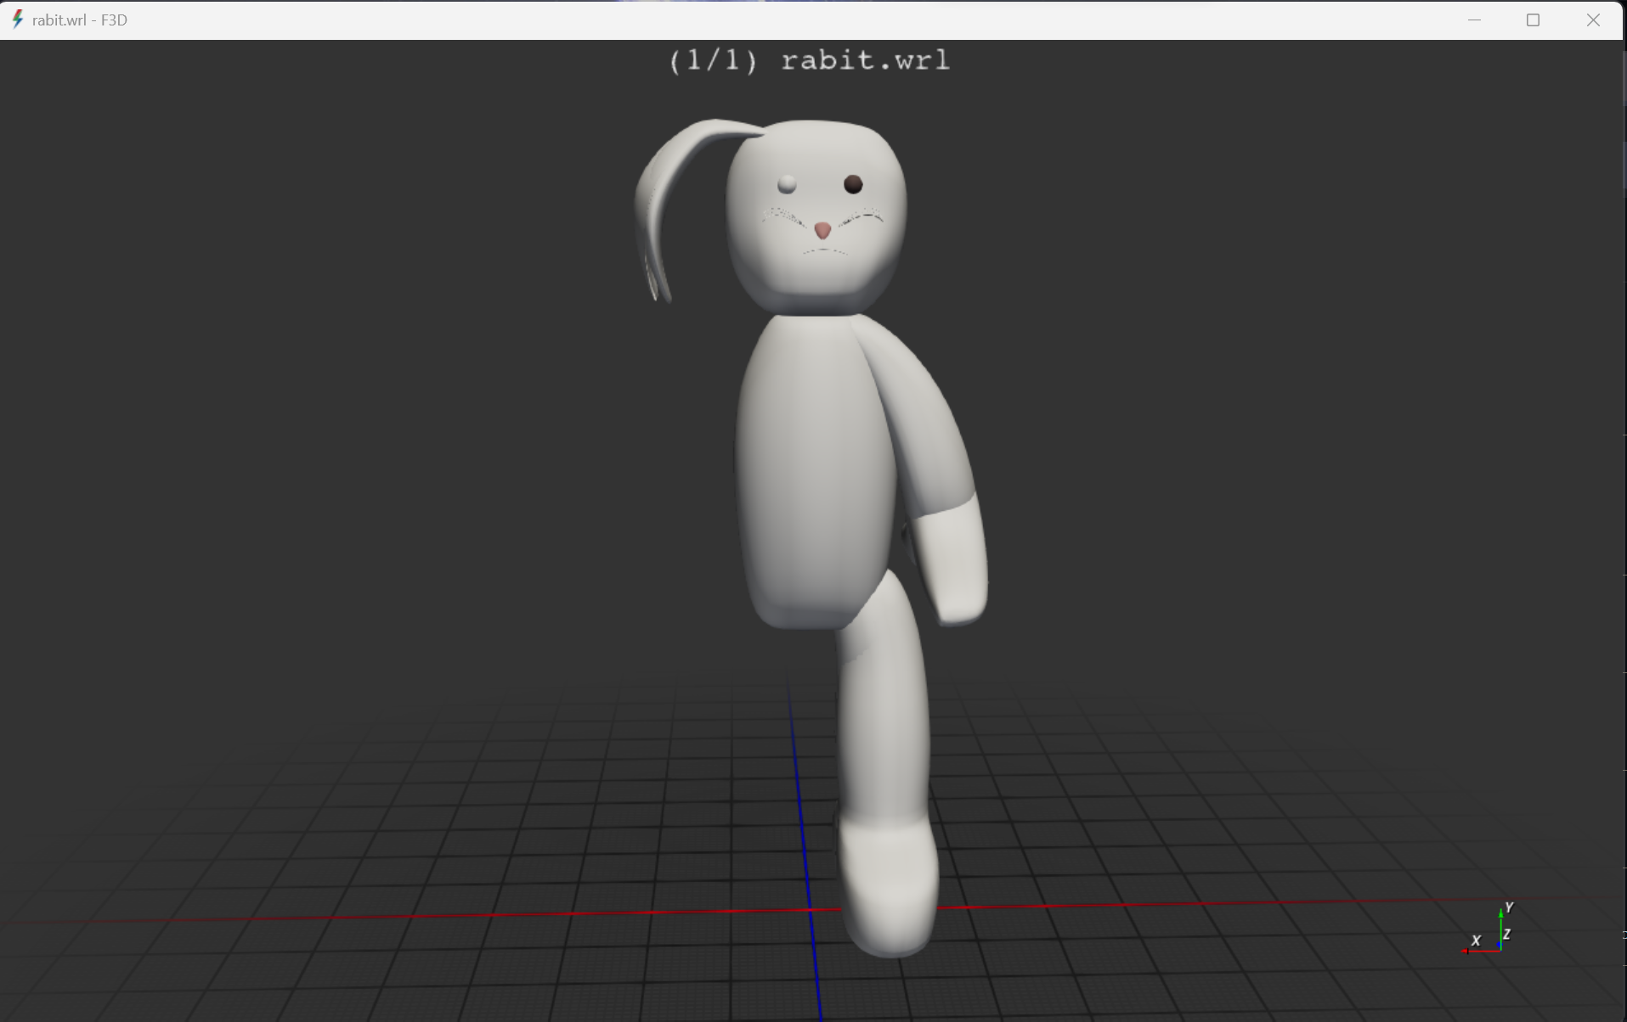1627x1022 pixels.
Task: Select the X axis on the orientation widget
Action: pyautogui.click(x=1476, y=940)
